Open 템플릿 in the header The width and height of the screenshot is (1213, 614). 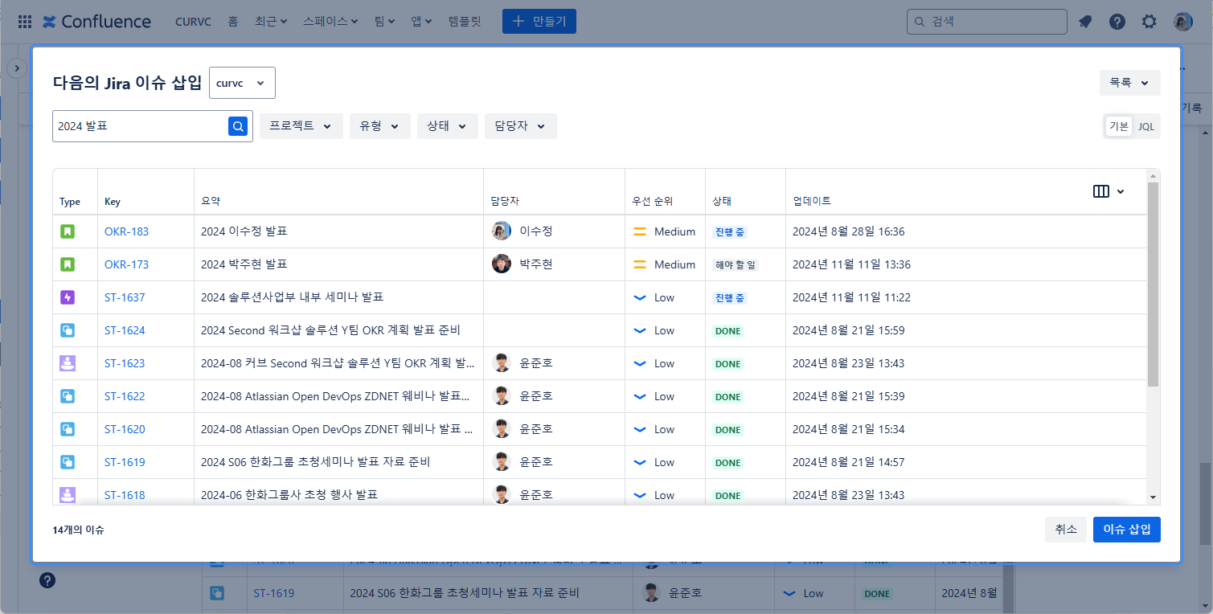(465, 22)
